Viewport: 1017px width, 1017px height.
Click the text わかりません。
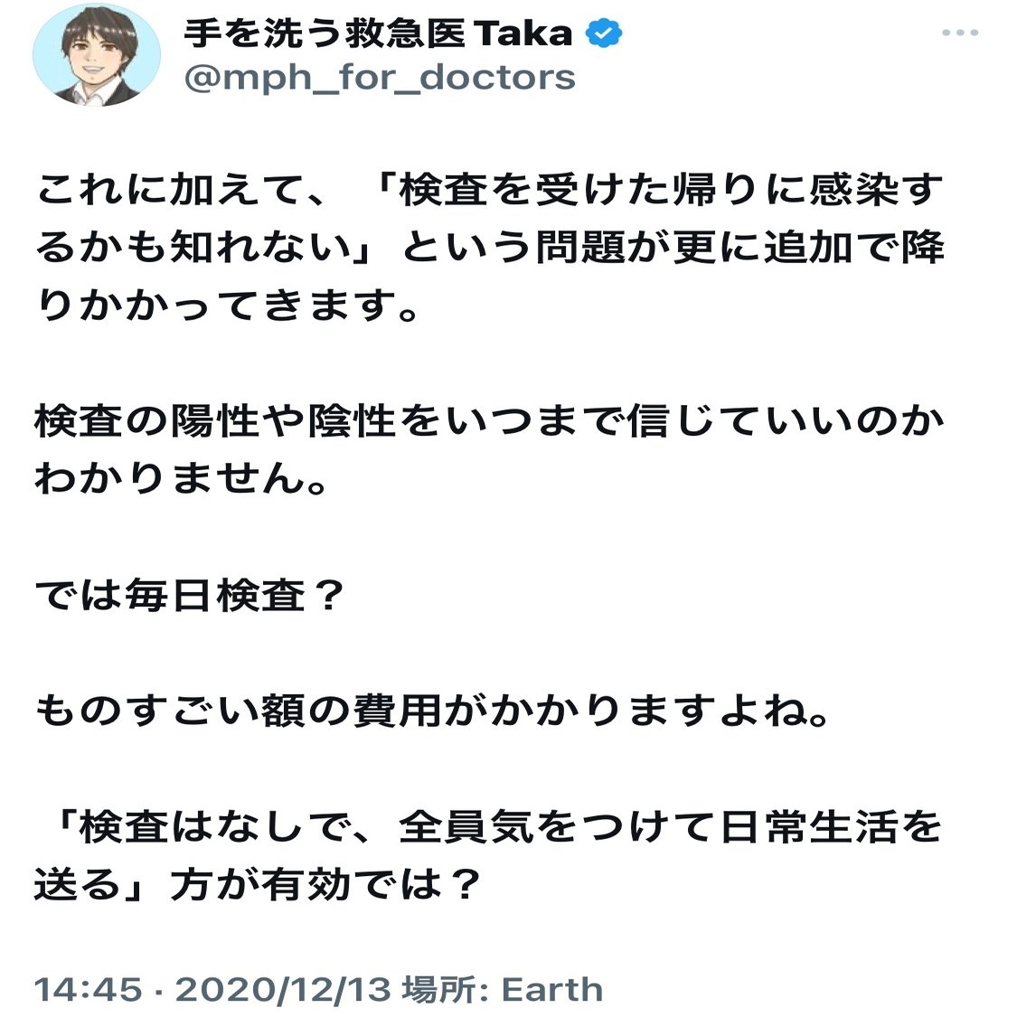(182, 478)
